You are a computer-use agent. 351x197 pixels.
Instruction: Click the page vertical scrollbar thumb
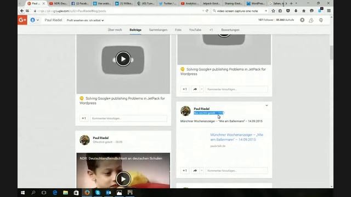point(331,53)
